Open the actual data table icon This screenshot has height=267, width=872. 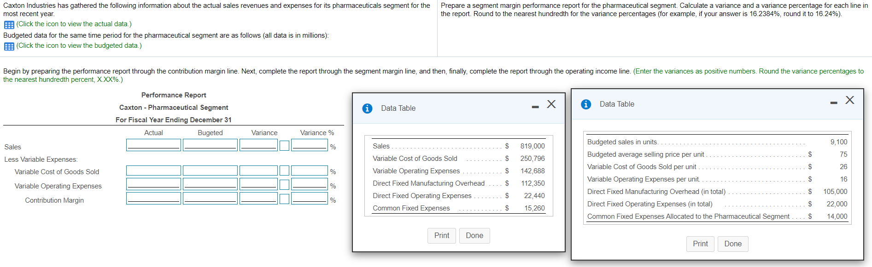[x=9, y=25]
